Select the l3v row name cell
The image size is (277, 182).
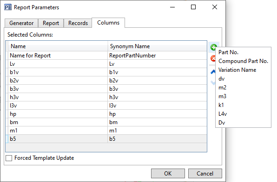point(58,106)
